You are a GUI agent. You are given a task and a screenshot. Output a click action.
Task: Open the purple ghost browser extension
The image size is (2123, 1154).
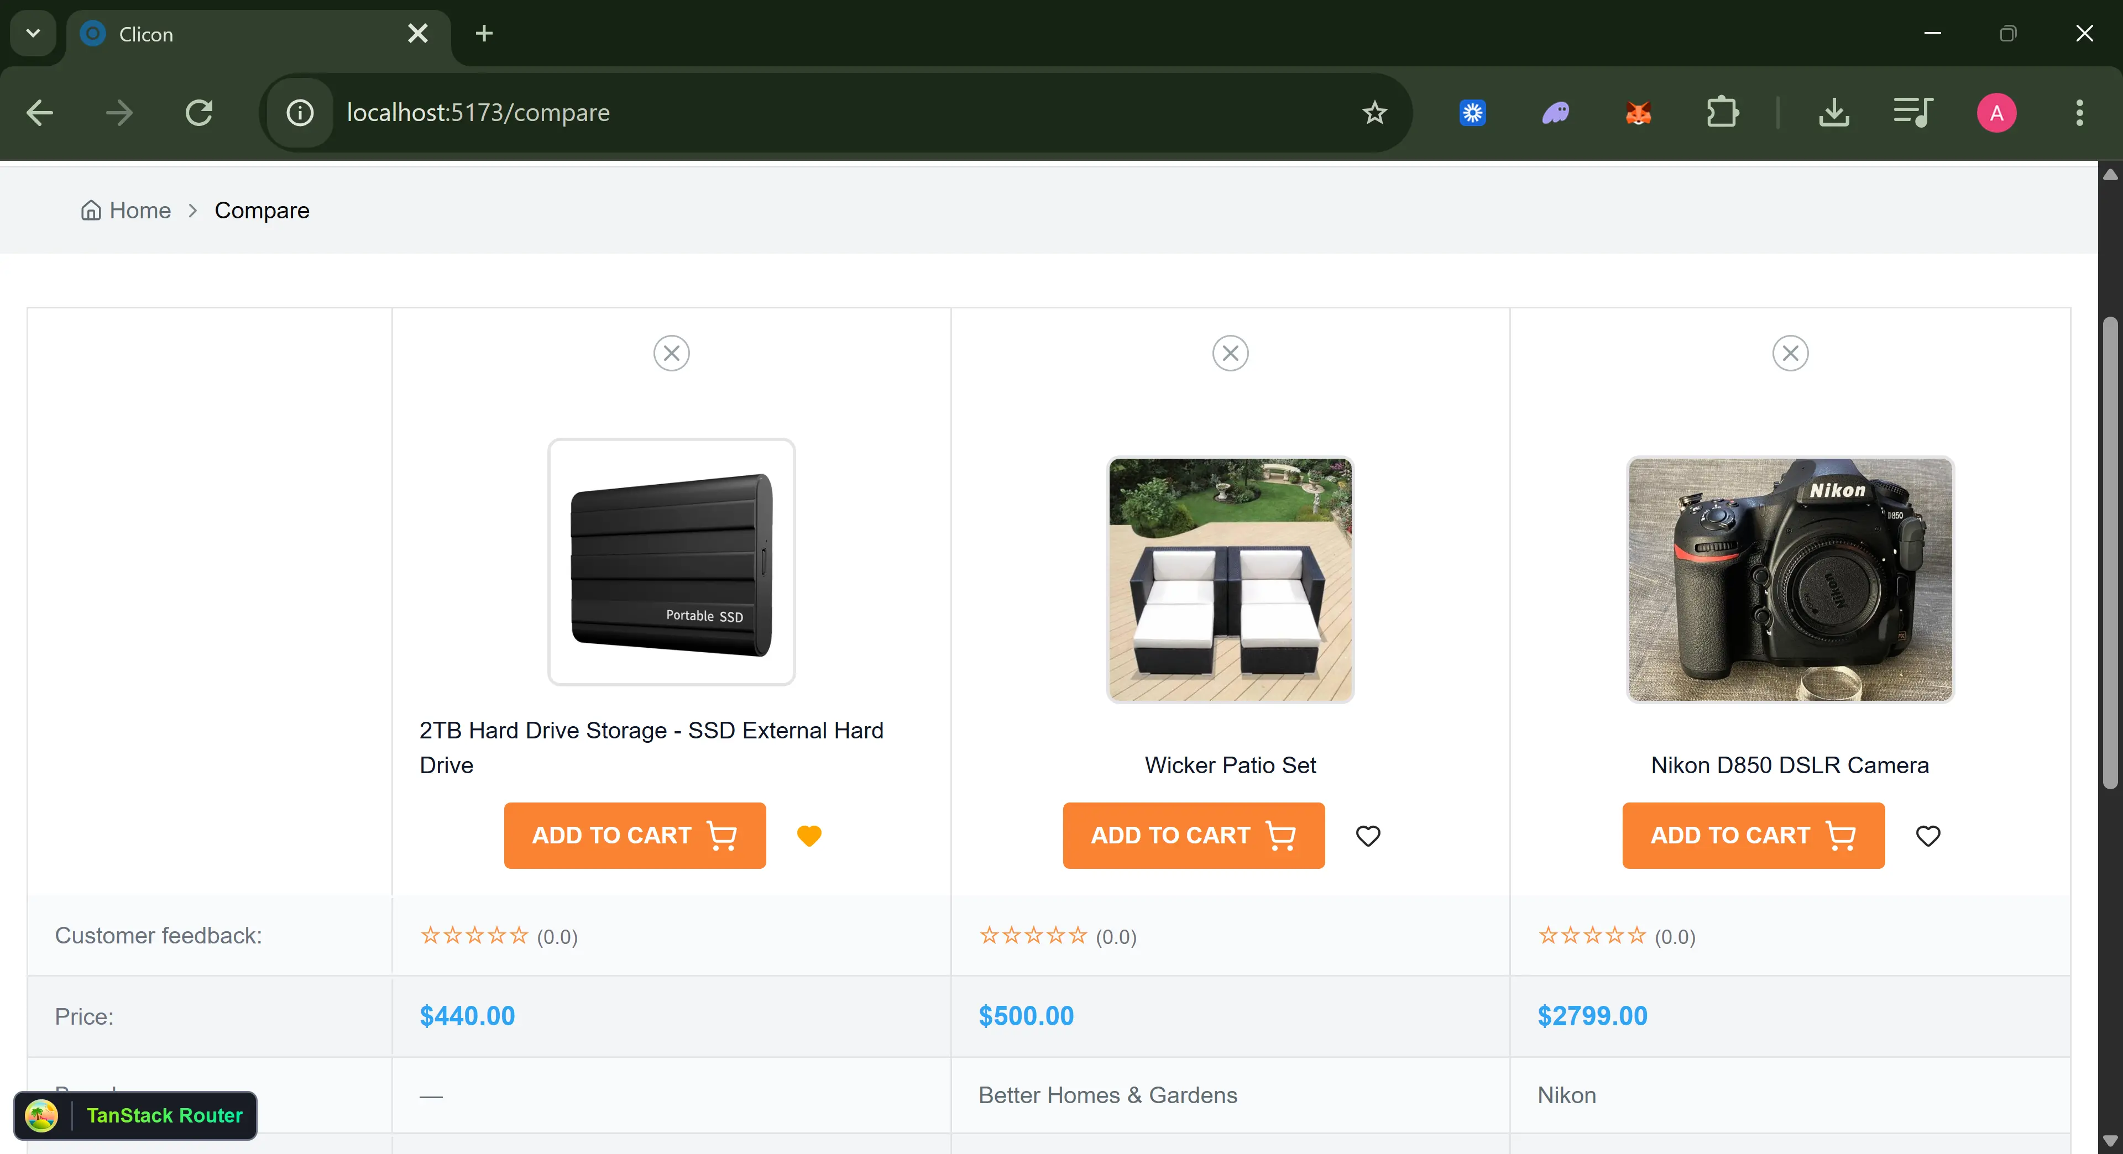(x=1556, y=113)
